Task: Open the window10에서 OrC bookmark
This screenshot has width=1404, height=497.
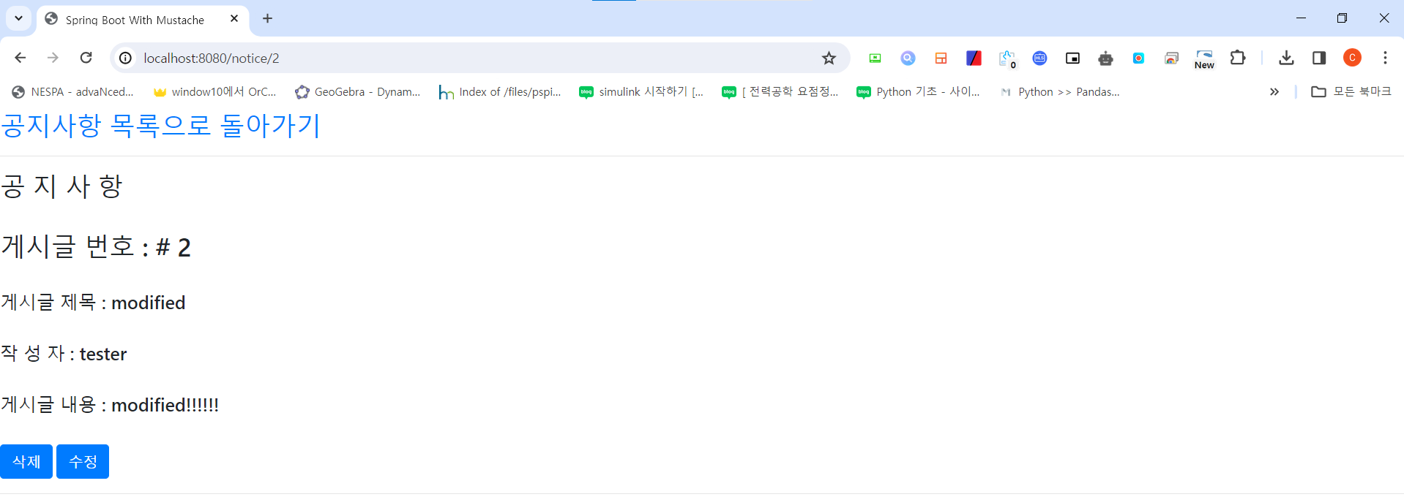Action: click(214, 91)
